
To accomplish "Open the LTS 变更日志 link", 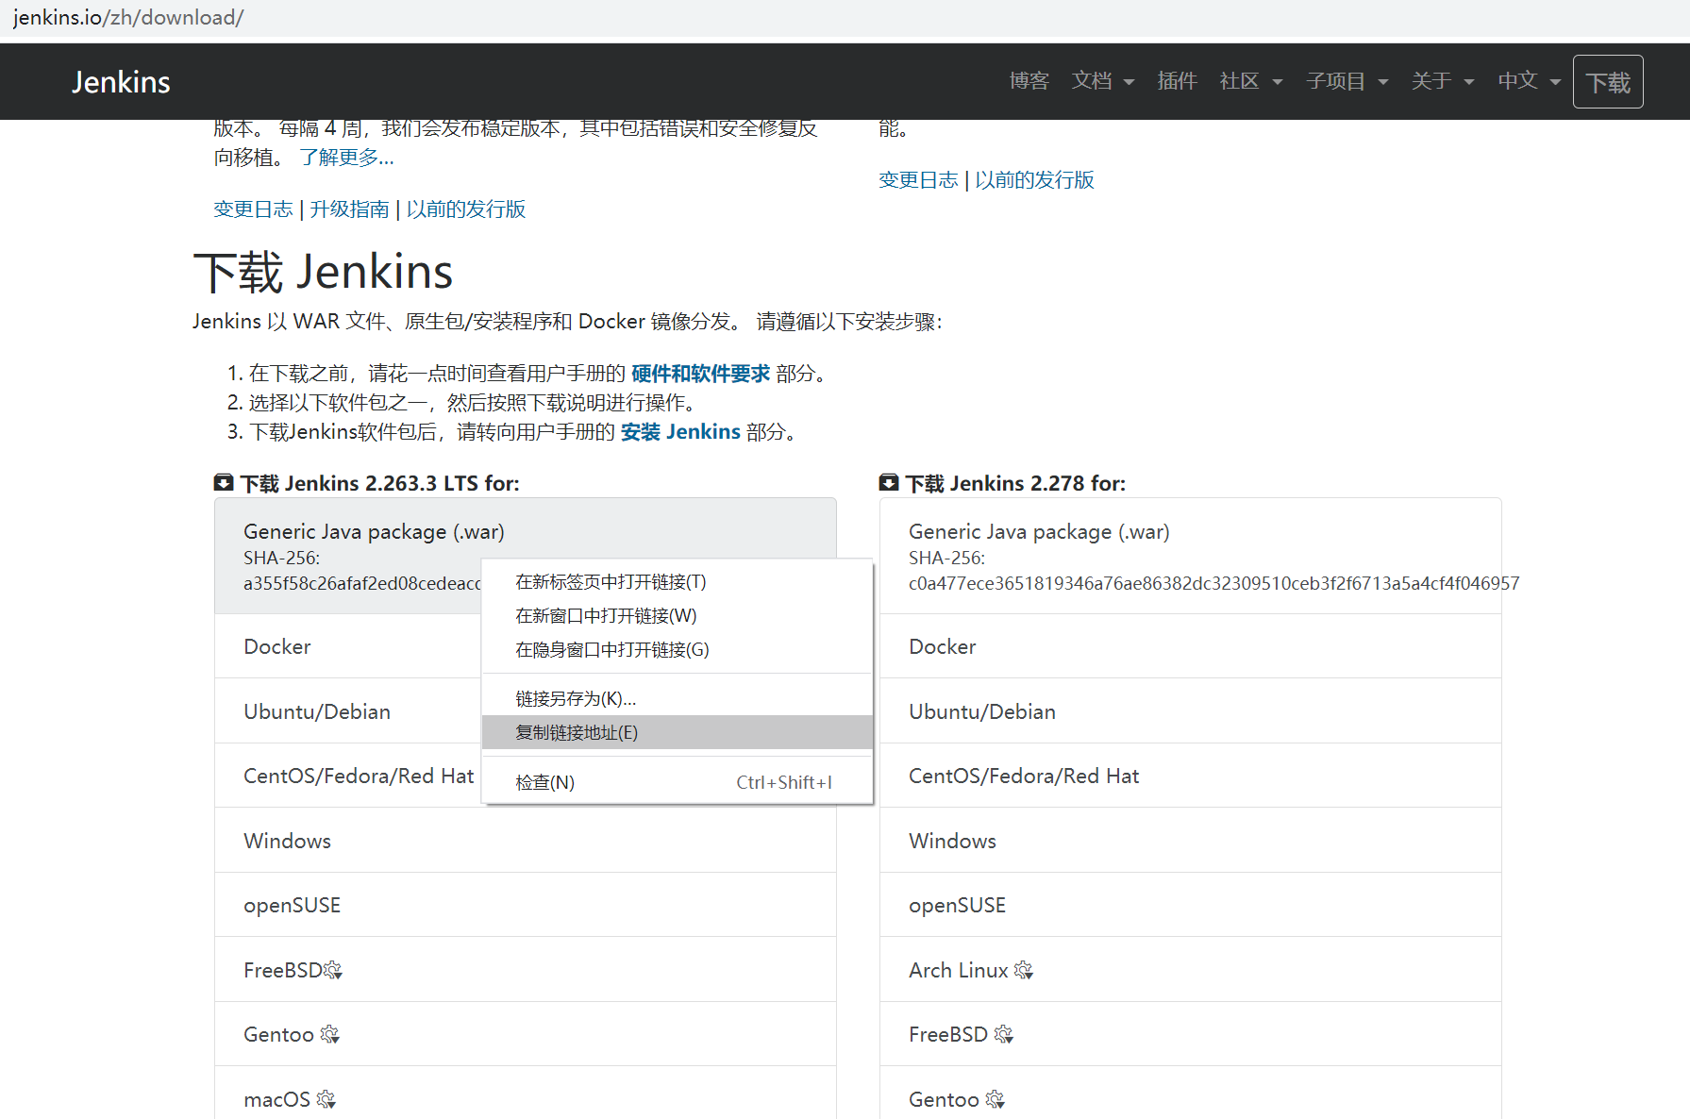I will click(253, 209).
